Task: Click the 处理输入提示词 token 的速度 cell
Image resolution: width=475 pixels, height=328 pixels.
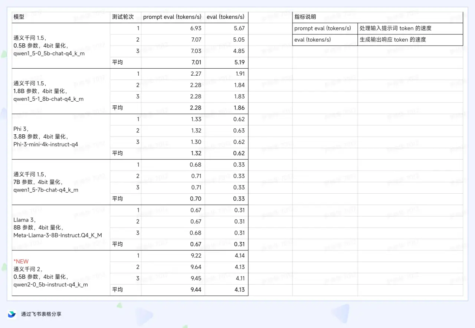Action: pos(410,29)
